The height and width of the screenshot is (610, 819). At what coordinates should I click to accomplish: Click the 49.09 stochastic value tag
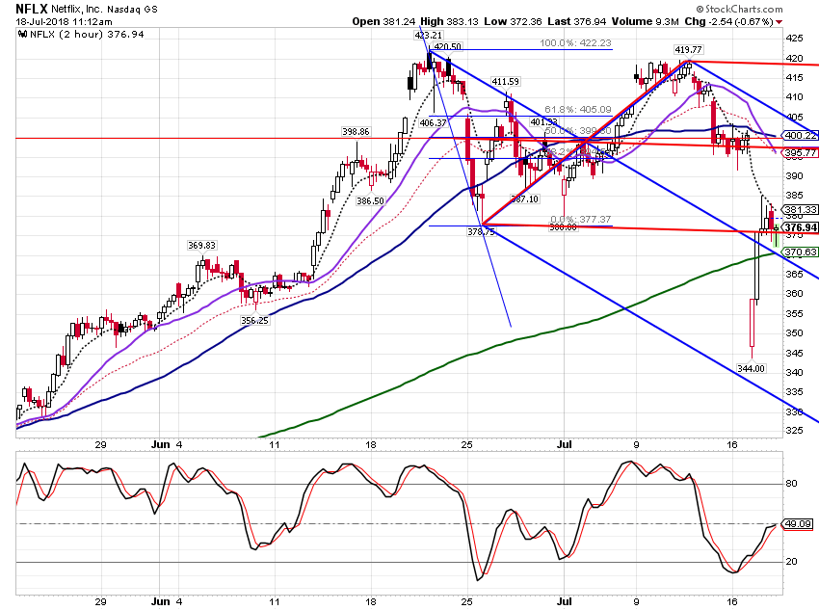(x=797, y=524)
